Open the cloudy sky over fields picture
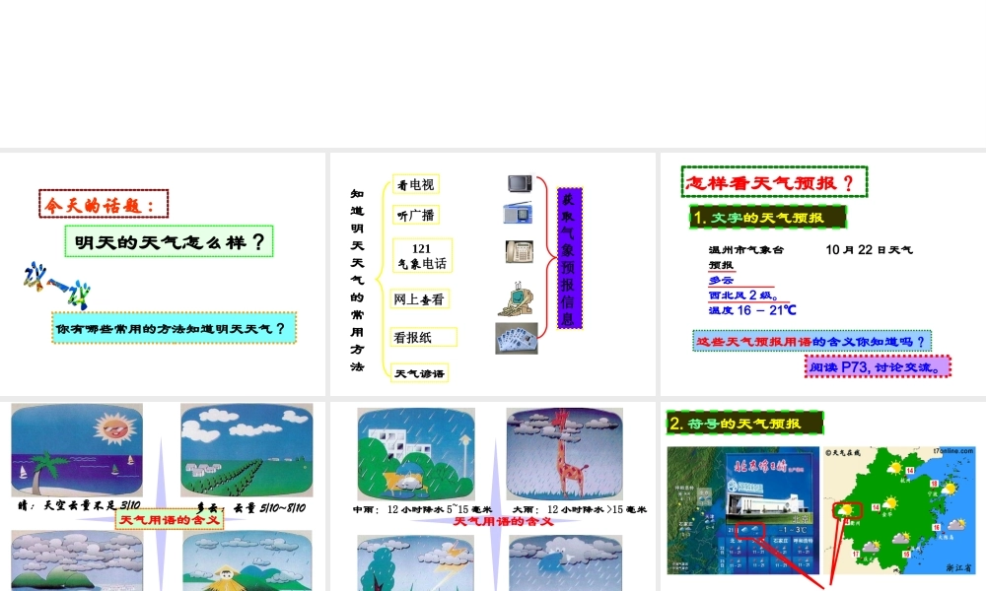986x591 pixels. coord(246,450)
